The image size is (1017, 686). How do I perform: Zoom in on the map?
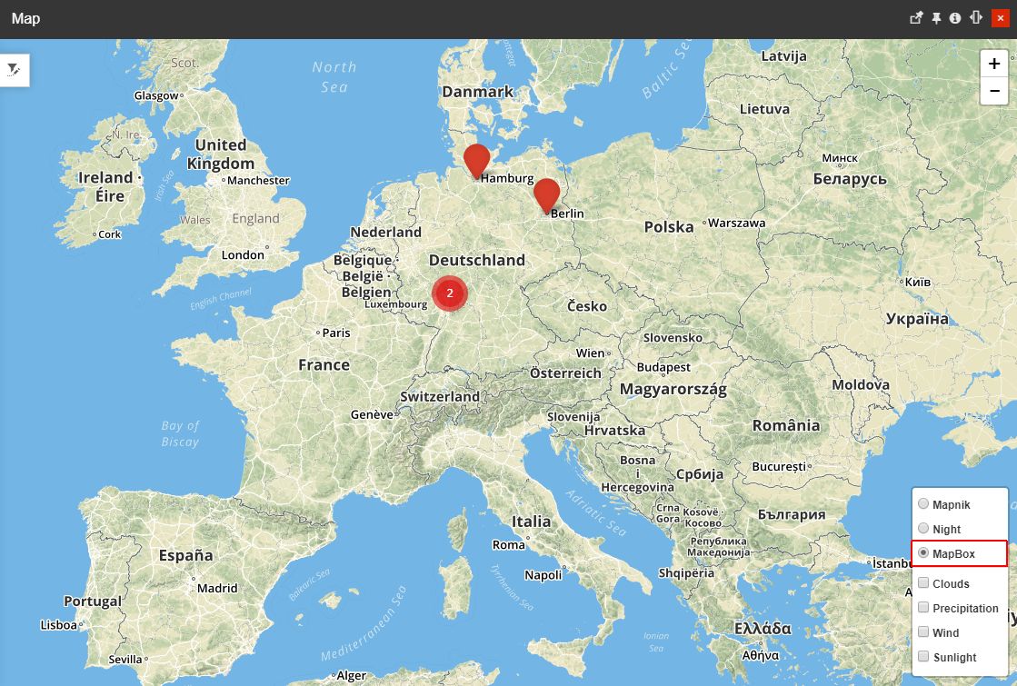click(x=994, y=63)
